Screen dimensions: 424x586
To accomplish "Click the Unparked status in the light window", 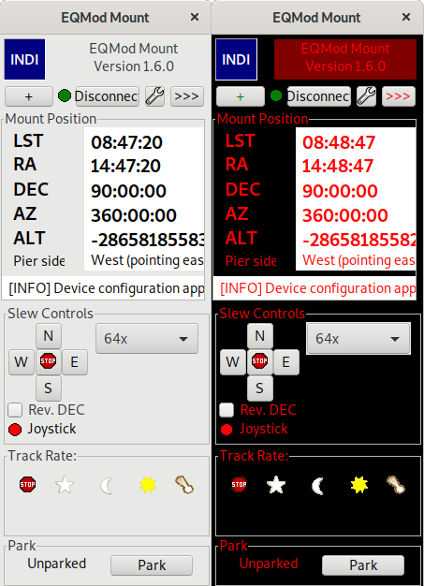I will pos(57,564).
